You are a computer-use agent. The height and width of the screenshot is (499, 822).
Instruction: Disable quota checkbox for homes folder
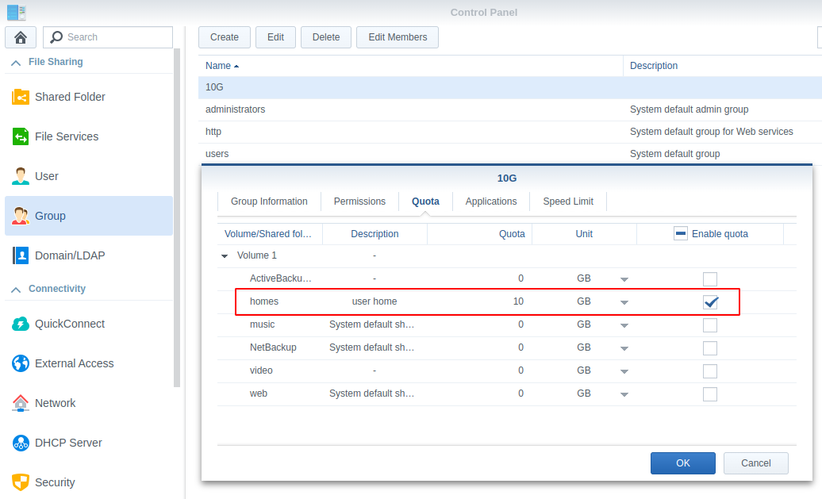710,301
